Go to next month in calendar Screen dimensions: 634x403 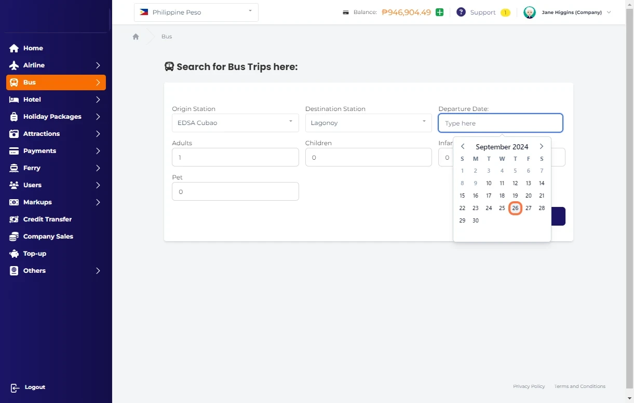541,147
